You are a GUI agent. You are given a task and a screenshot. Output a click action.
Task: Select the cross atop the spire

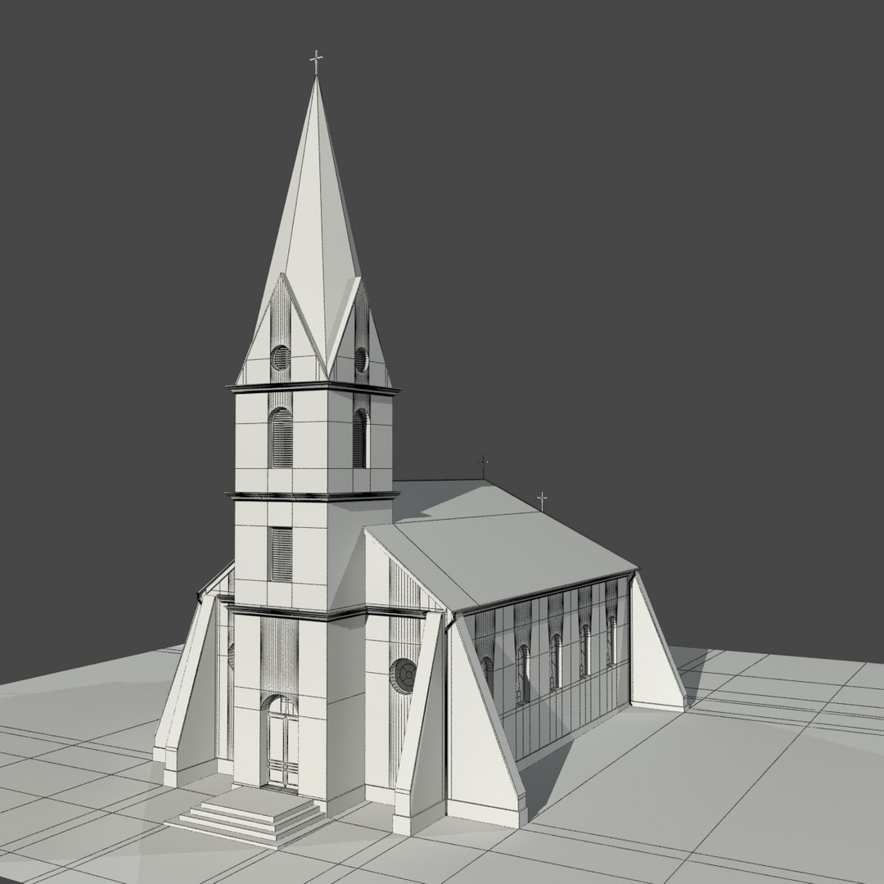tap(316, 62)
